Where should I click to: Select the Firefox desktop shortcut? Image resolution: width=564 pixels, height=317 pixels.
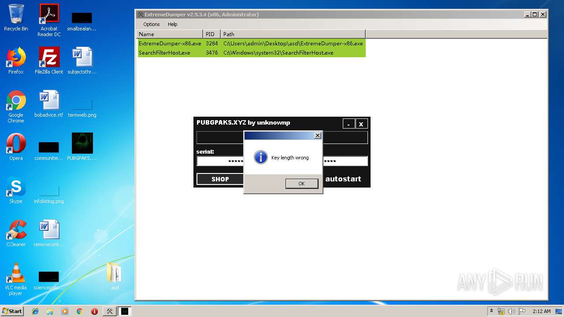coord(16,61)
